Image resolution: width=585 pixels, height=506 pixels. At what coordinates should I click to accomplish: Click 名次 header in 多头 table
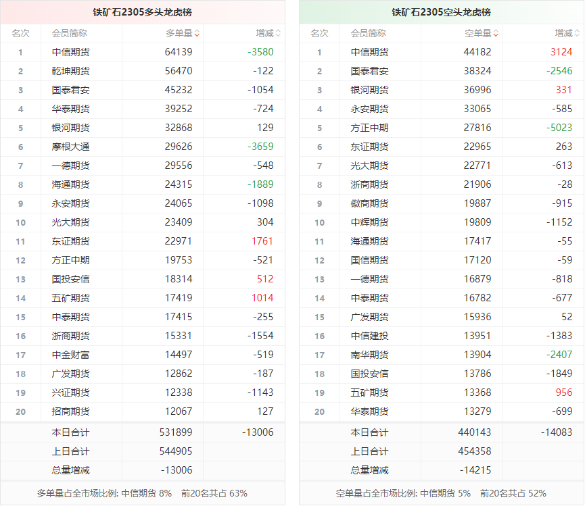(x=20, y=33)
